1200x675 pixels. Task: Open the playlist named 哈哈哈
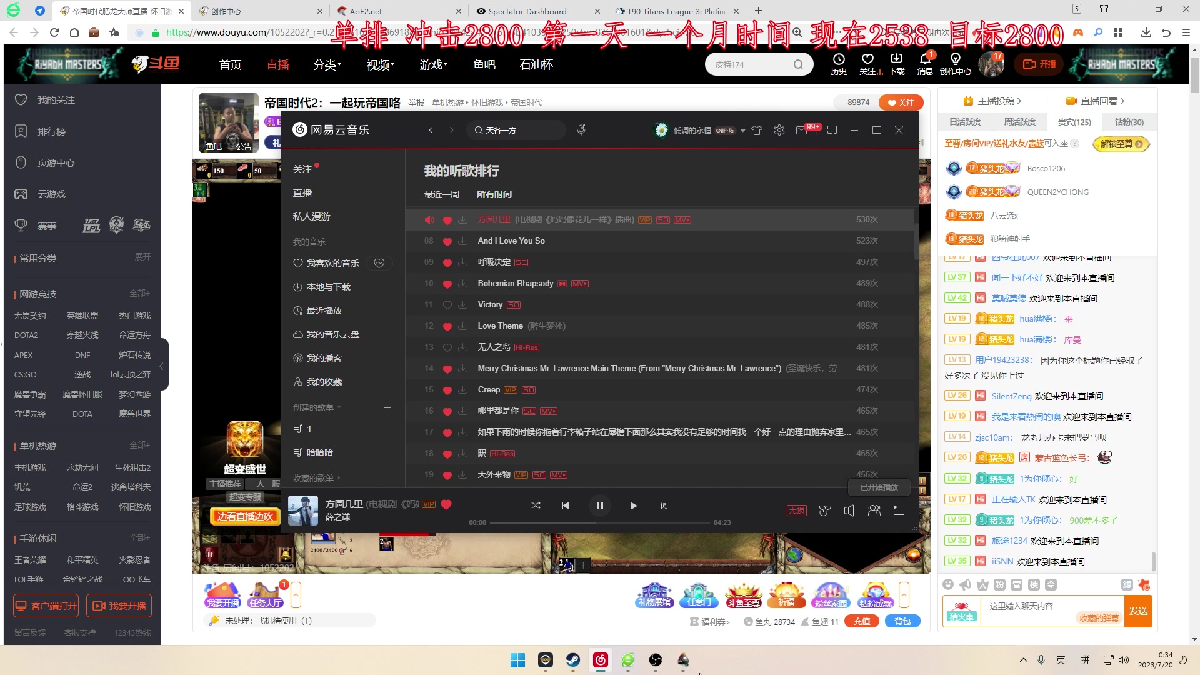[320, 452]
